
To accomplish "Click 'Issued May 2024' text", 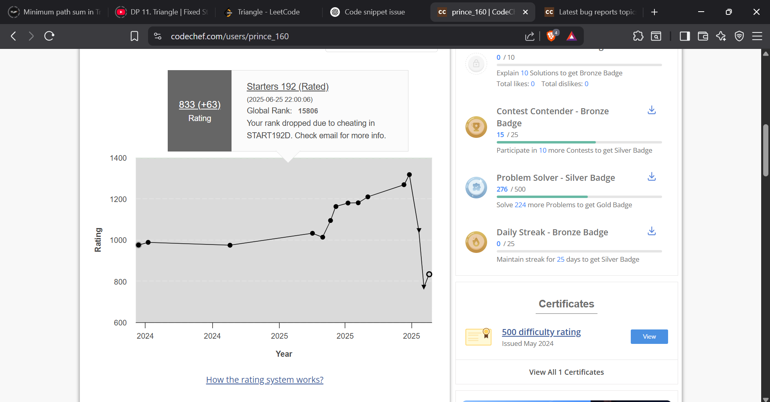I will (527, 344).
